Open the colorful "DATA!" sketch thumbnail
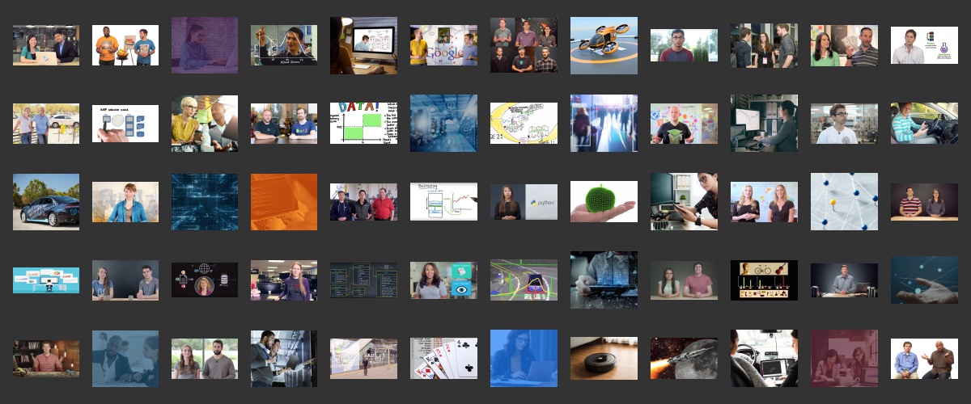 point(363,123)
